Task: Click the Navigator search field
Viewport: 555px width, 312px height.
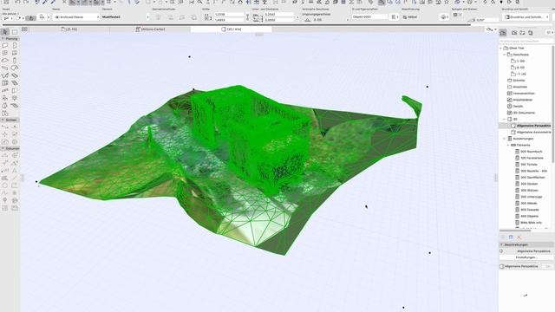Action: [x=526, y=41]
